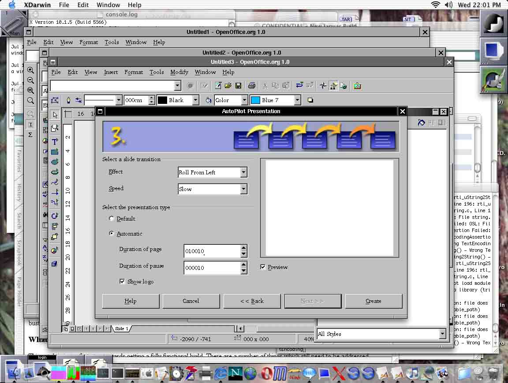Select the Default presentation type radio button
Screen dimensions: 508x383
112,219
